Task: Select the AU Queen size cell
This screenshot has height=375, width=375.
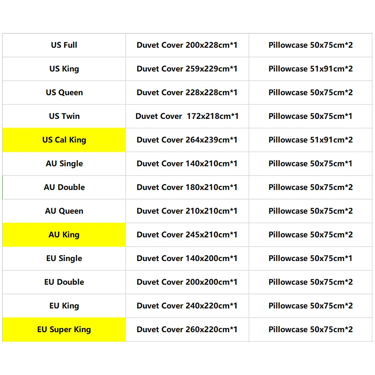Action: [x=64, y=211]
